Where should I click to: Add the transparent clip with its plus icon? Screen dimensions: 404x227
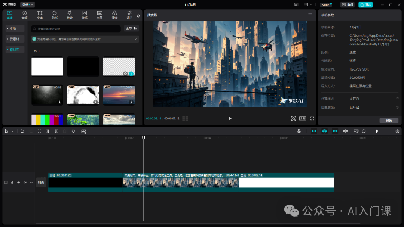(131, 74)
